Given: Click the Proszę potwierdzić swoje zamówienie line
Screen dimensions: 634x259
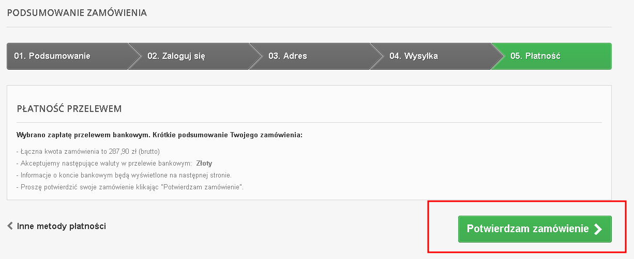Looking at the screenshot, I should [x=130, y=187].
